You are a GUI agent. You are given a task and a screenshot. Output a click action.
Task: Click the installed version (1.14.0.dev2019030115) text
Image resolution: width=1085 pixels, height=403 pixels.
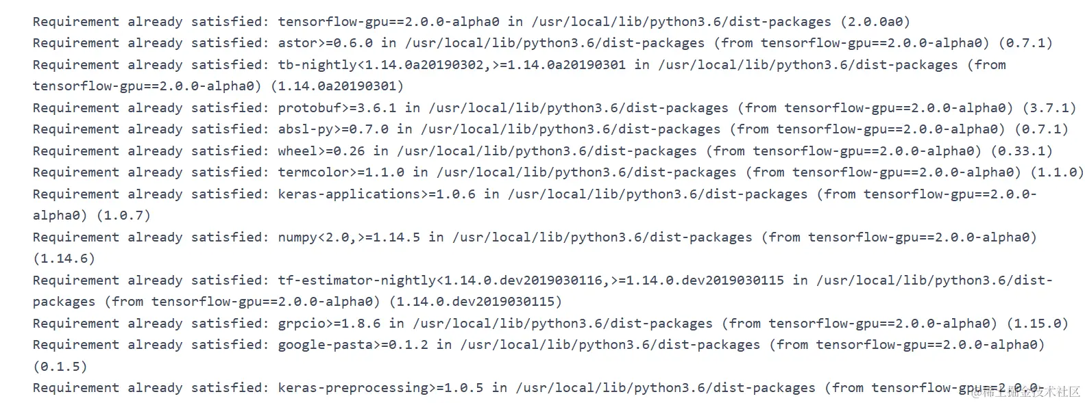[x=476, y=302]
